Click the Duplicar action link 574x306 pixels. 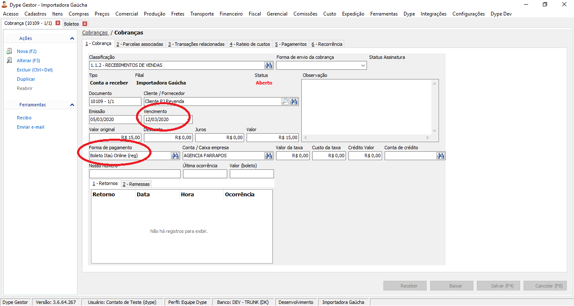pos(26,79)
